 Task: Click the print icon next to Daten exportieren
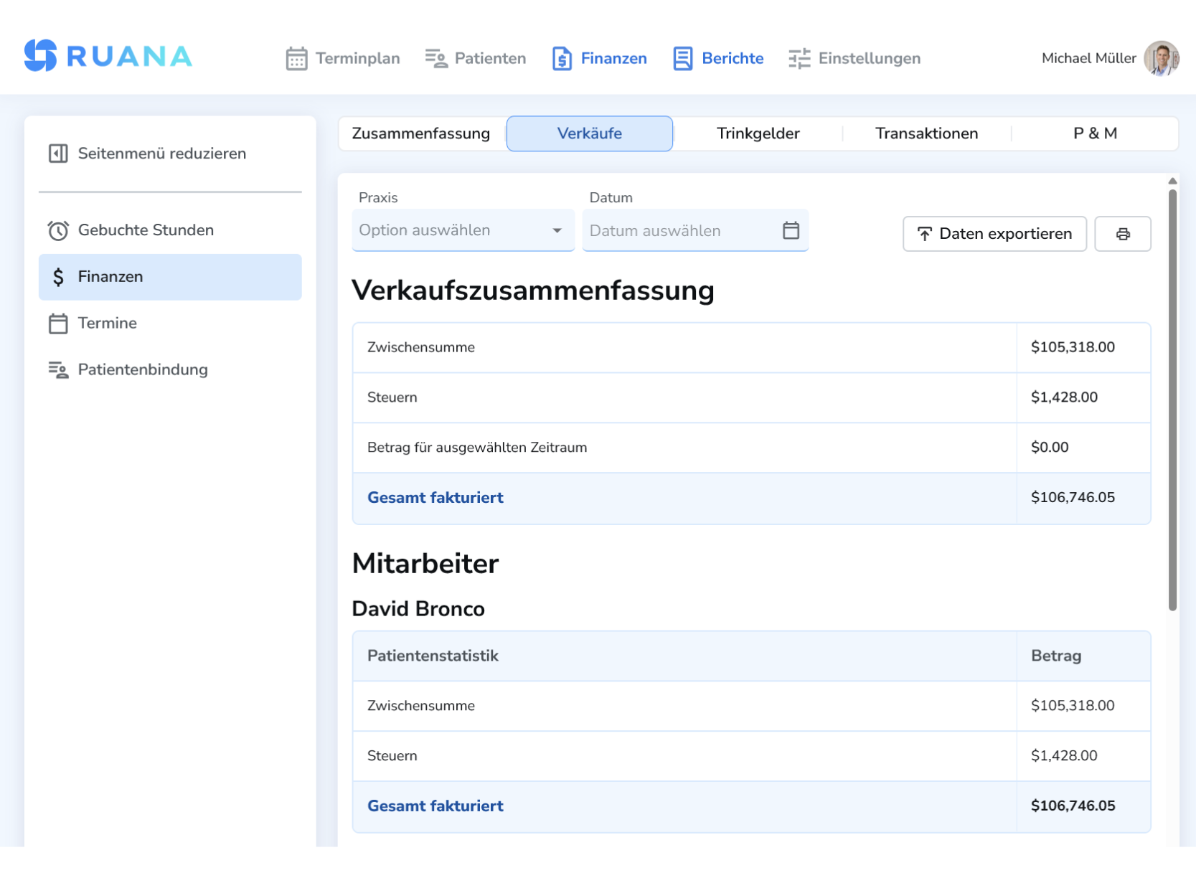(x=1123, y=234)
